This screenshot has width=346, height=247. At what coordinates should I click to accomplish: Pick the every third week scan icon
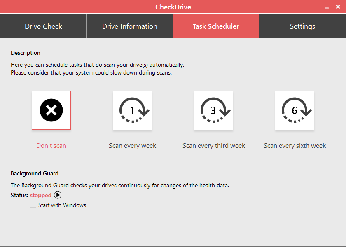coord(214,110)
